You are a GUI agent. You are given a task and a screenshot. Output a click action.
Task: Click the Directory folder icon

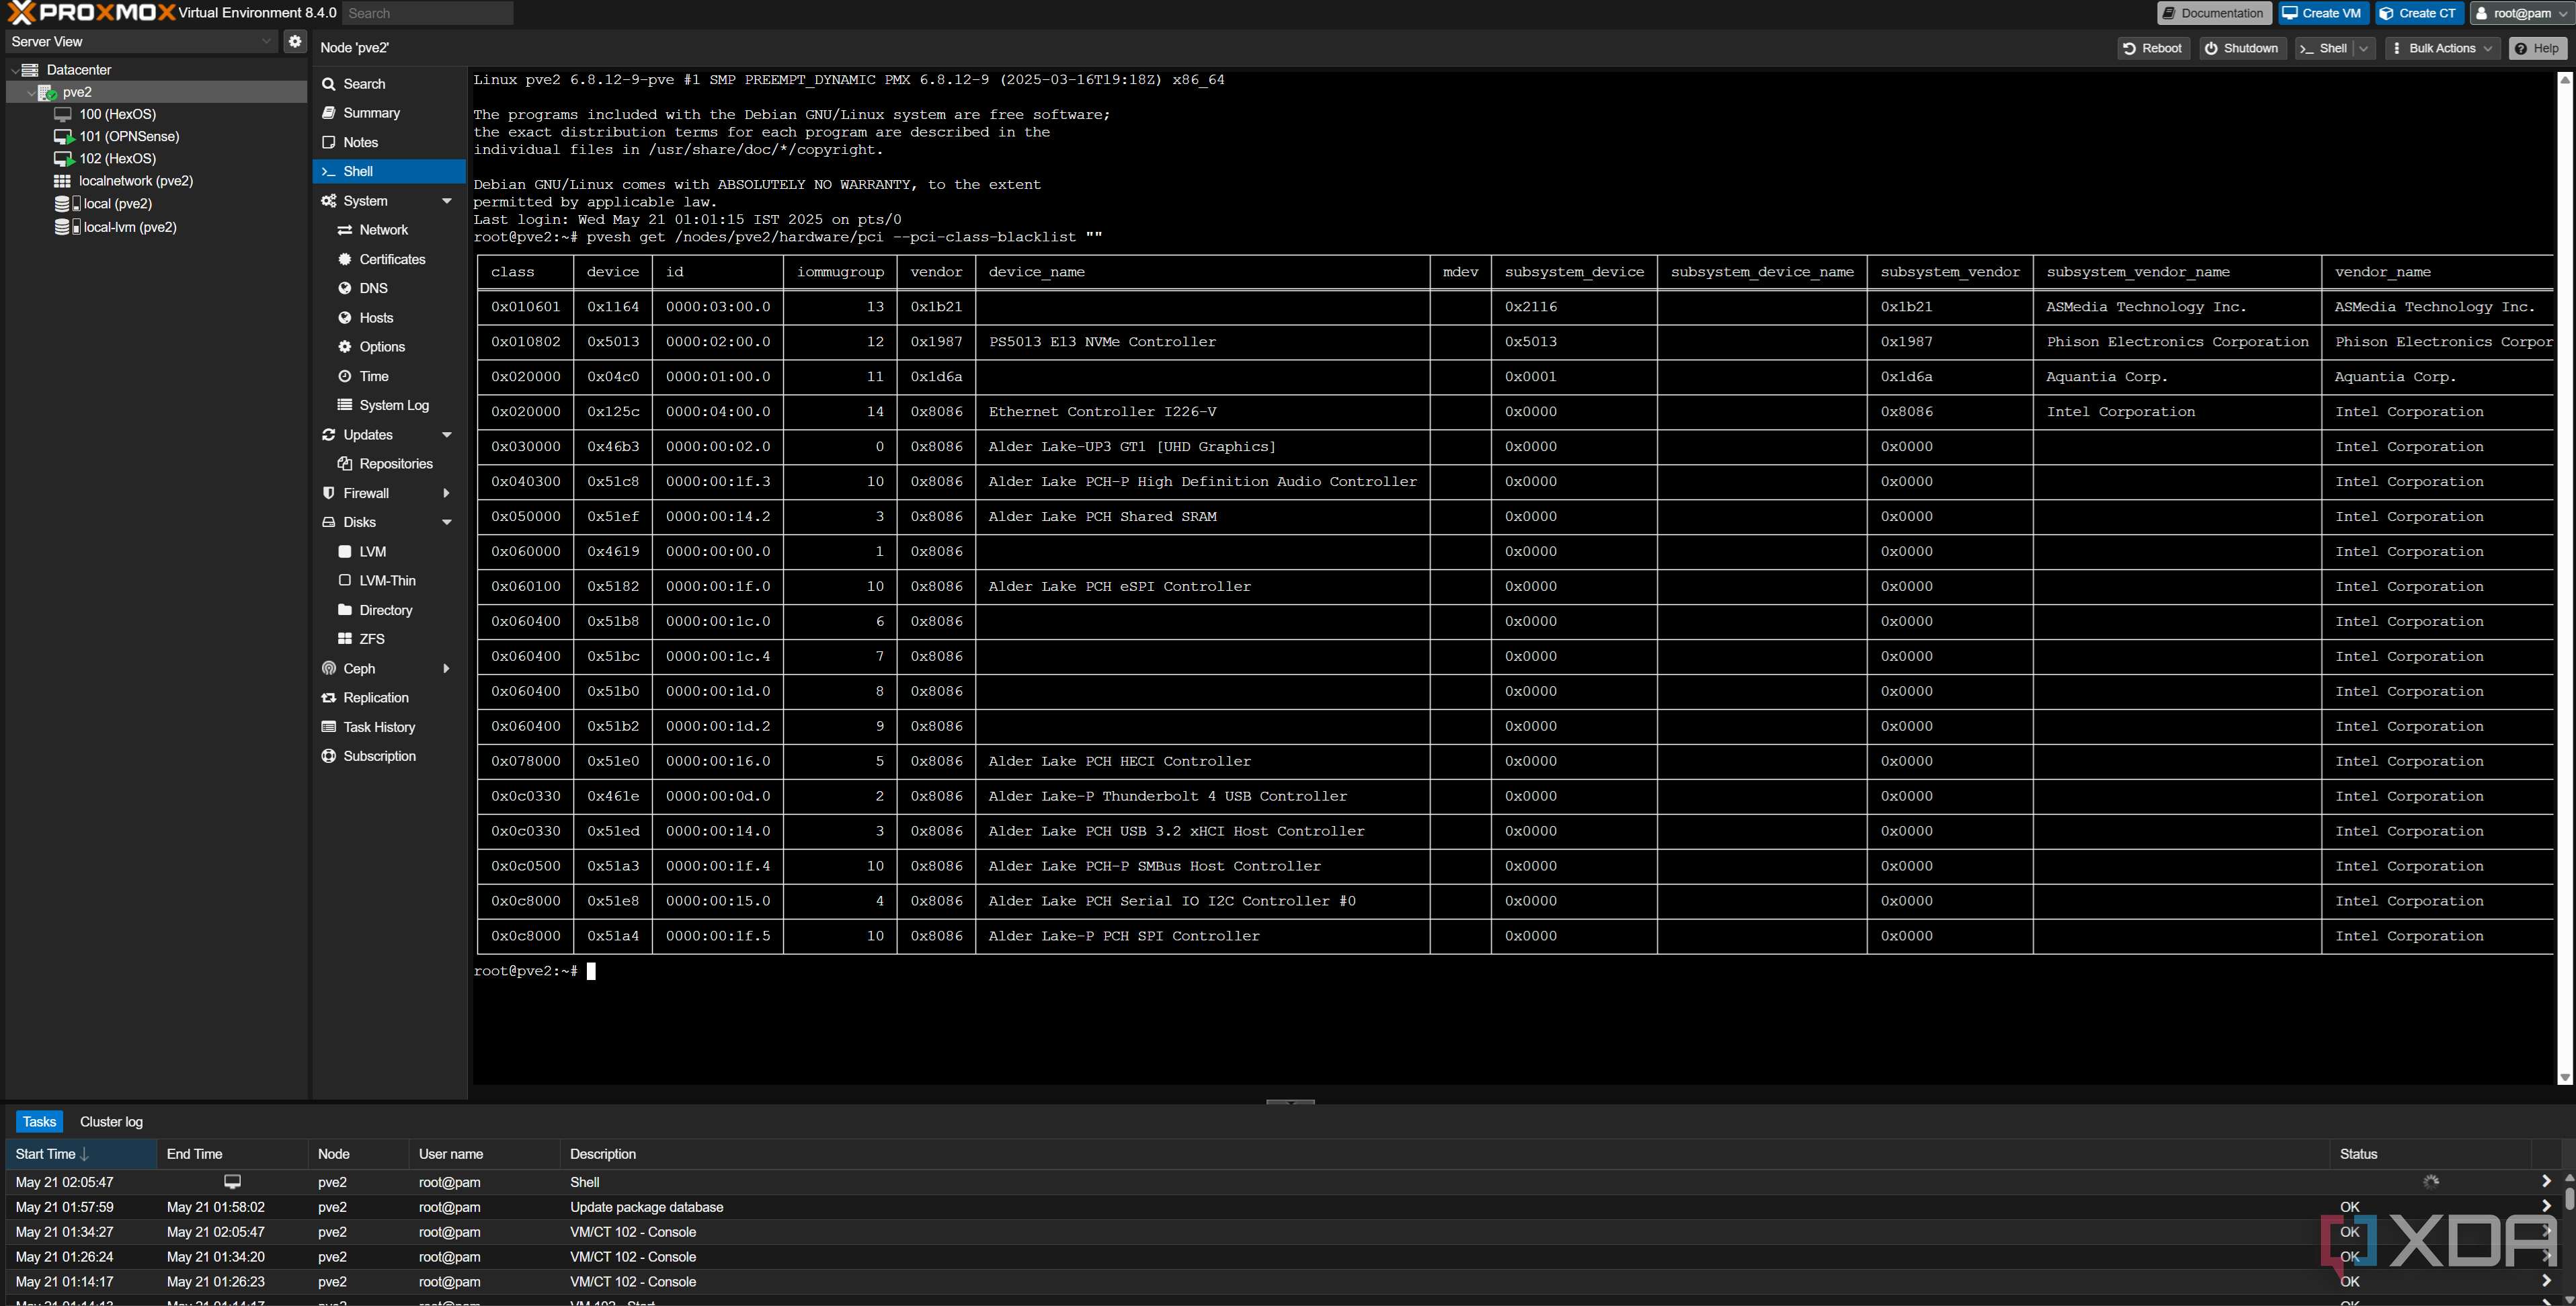[345, 609]
